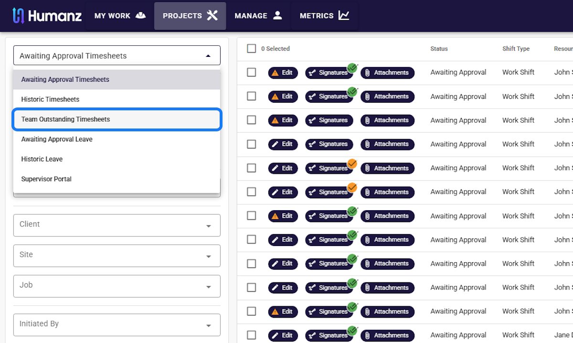Open Attachments in the fourth timesheet row
Image resolution: width=573 pixels, height=343 pixels.
387,144
